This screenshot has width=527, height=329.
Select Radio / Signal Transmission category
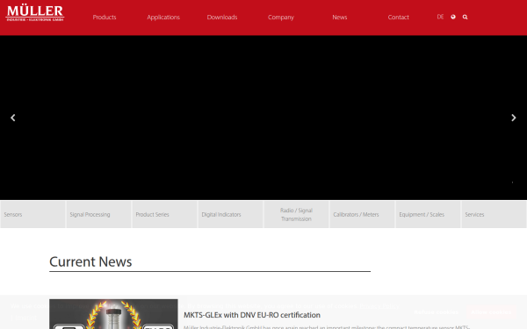click(x=297, y=215)
